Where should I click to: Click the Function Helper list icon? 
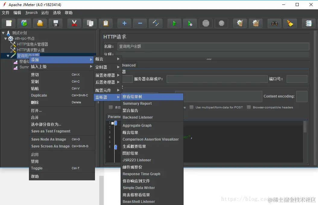(x=309, y=23)
